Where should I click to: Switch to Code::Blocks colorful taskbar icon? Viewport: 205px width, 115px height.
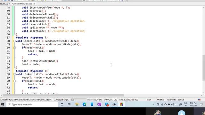[x=122, y=104]
